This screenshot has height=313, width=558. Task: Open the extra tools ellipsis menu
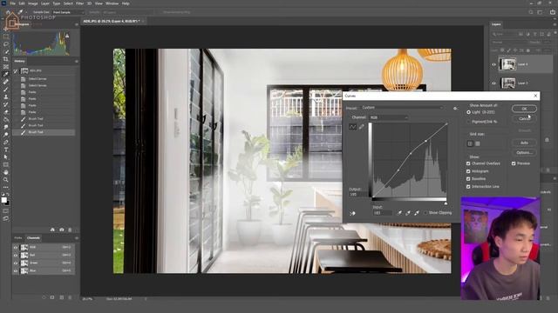click(x=6, y=187)
